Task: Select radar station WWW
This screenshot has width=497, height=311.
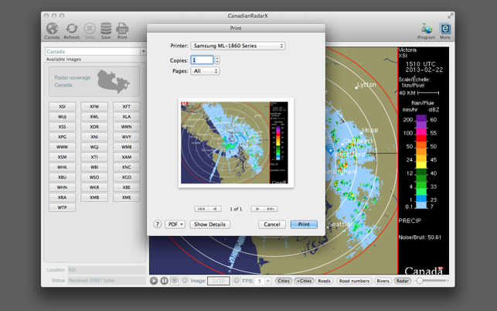Action: pos(62,147)
